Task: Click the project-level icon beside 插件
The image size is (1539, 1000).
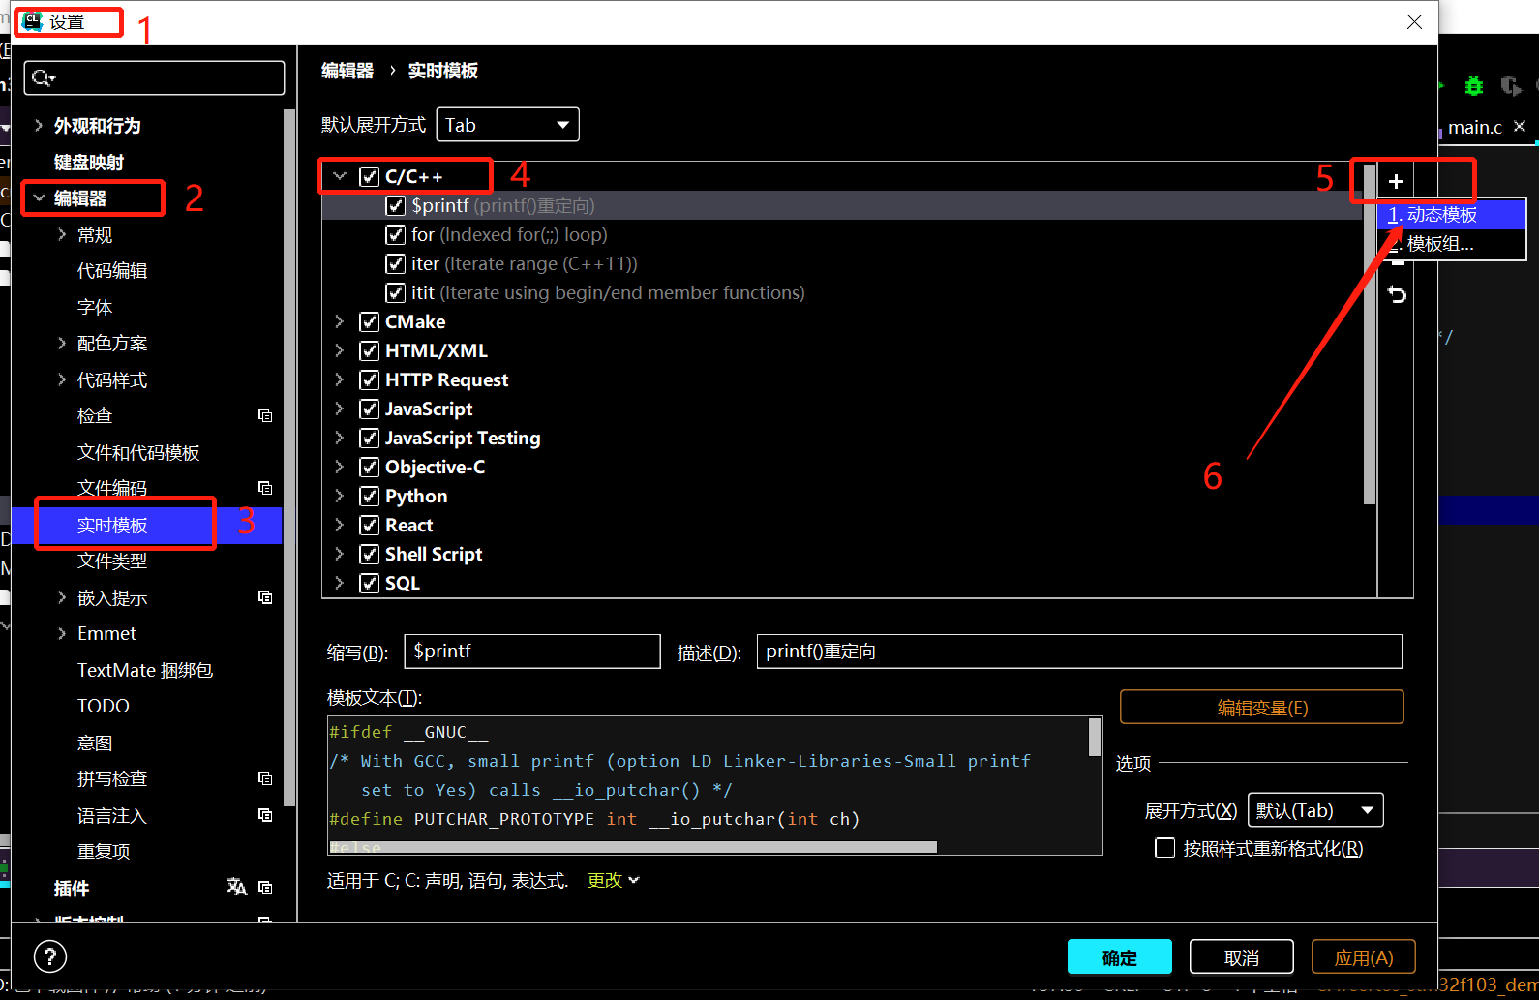Action: pos(265,888)
